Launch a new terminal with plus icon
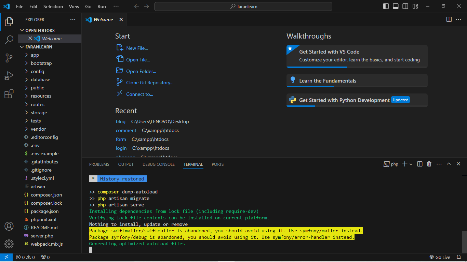 coord(405,164)
